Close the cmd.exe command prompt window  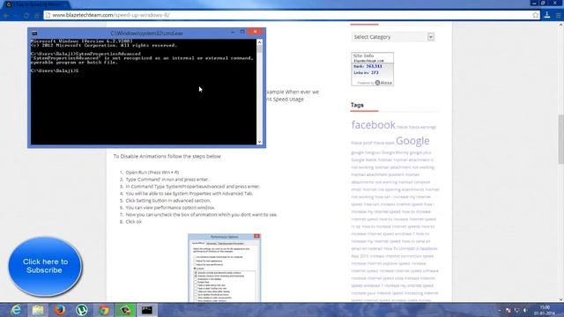point(256,32)
